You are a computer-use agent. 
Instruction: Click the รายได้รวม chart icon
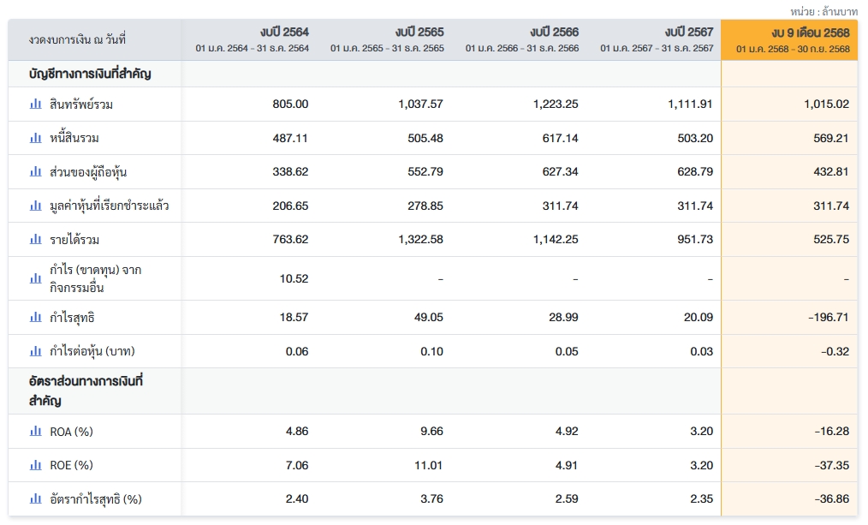35,240
